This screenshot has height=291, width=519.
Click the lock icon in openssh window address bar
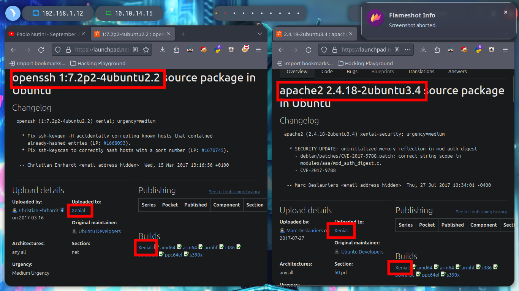click(x=68, y=50)
